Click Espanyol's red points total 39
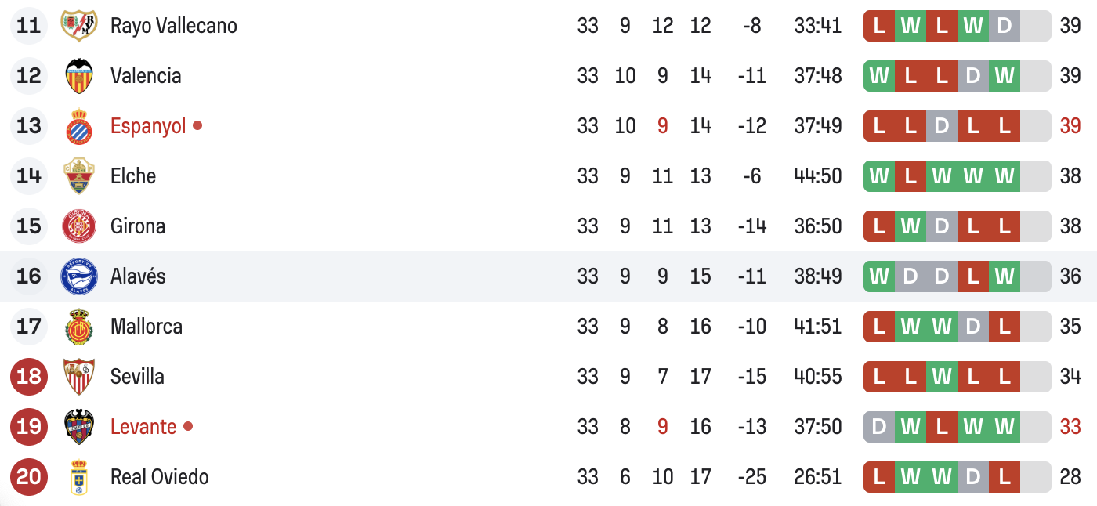Image resolution: width=1097 pixels, height=506 pixels. point(1070,126)
